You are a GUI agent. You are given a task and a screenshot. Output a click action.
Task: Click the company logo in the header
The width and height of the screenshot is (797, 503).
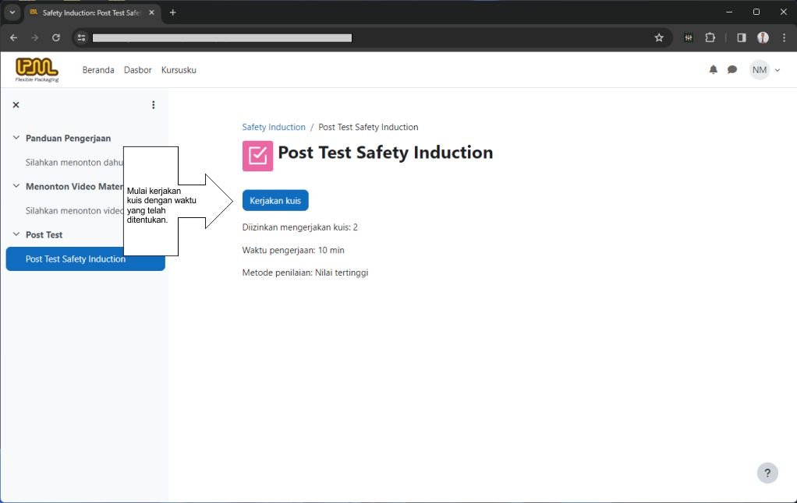point(37,69)
